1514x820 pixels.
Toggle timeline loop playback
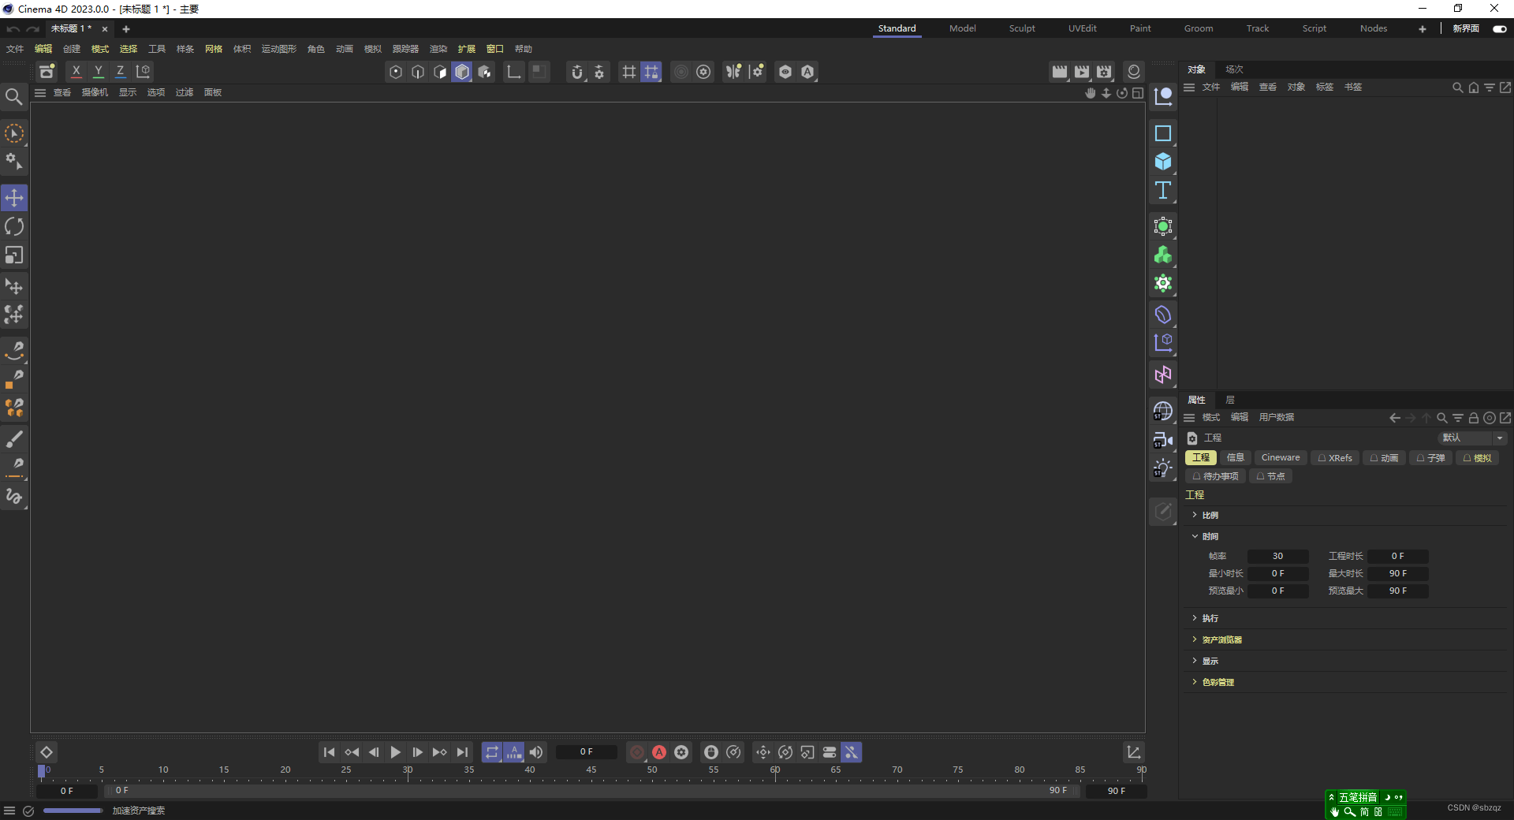492,752
